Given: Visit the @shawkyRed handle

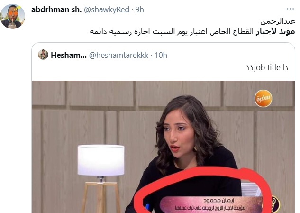Looking at the screenshot, I should [107, 10].
